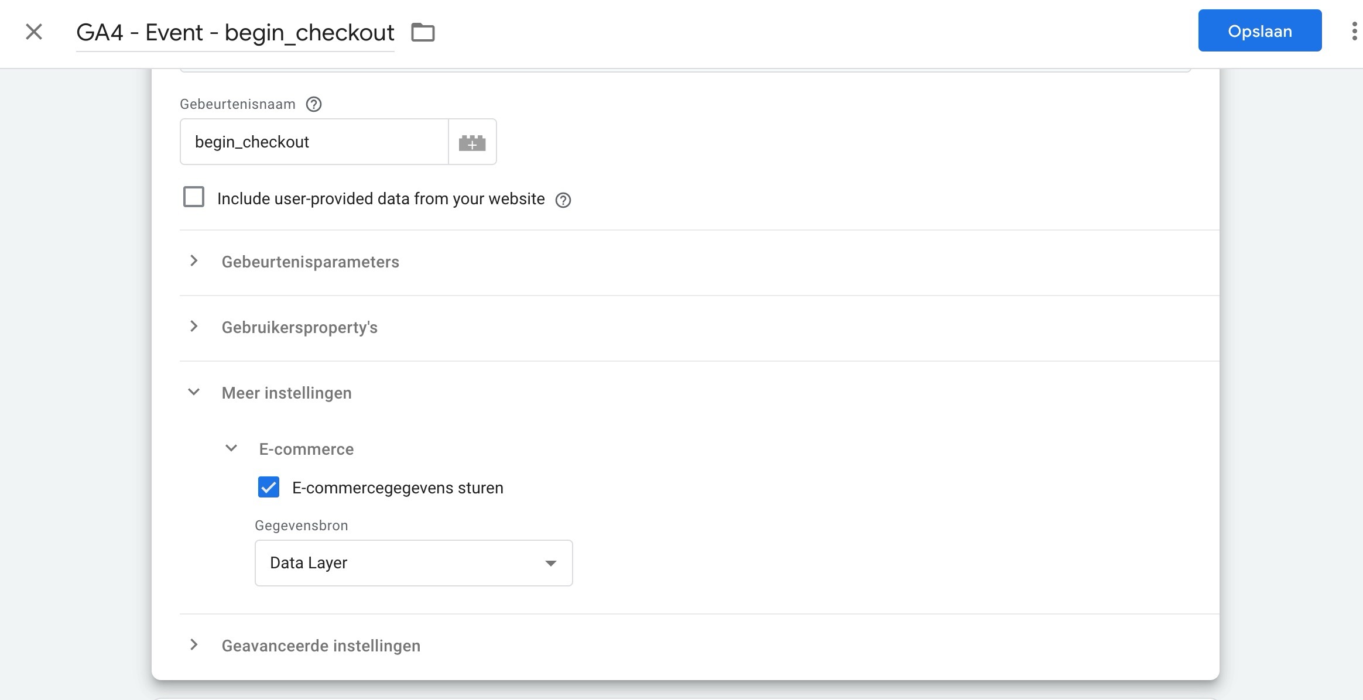Image resolution: width=1363 pixels, height=700 pixels.
Task: Close the tag editor with the X icon
Action: [x=34, y=32]
